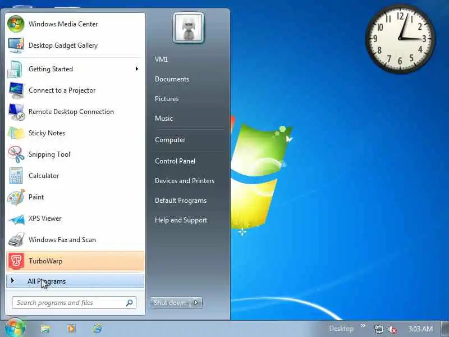This screenshot has width=449, height=337.
Task: Open Documents from Start menu
Action: [172, 79]
